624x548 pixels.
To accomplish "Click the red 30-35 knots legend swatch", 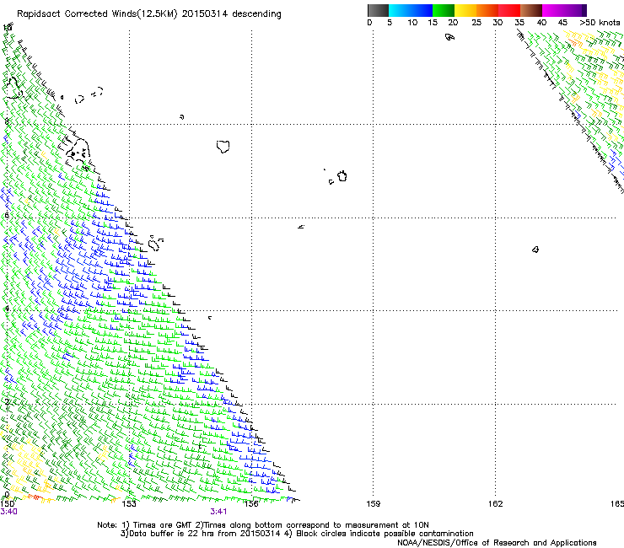I will click(x=509, y=10).
